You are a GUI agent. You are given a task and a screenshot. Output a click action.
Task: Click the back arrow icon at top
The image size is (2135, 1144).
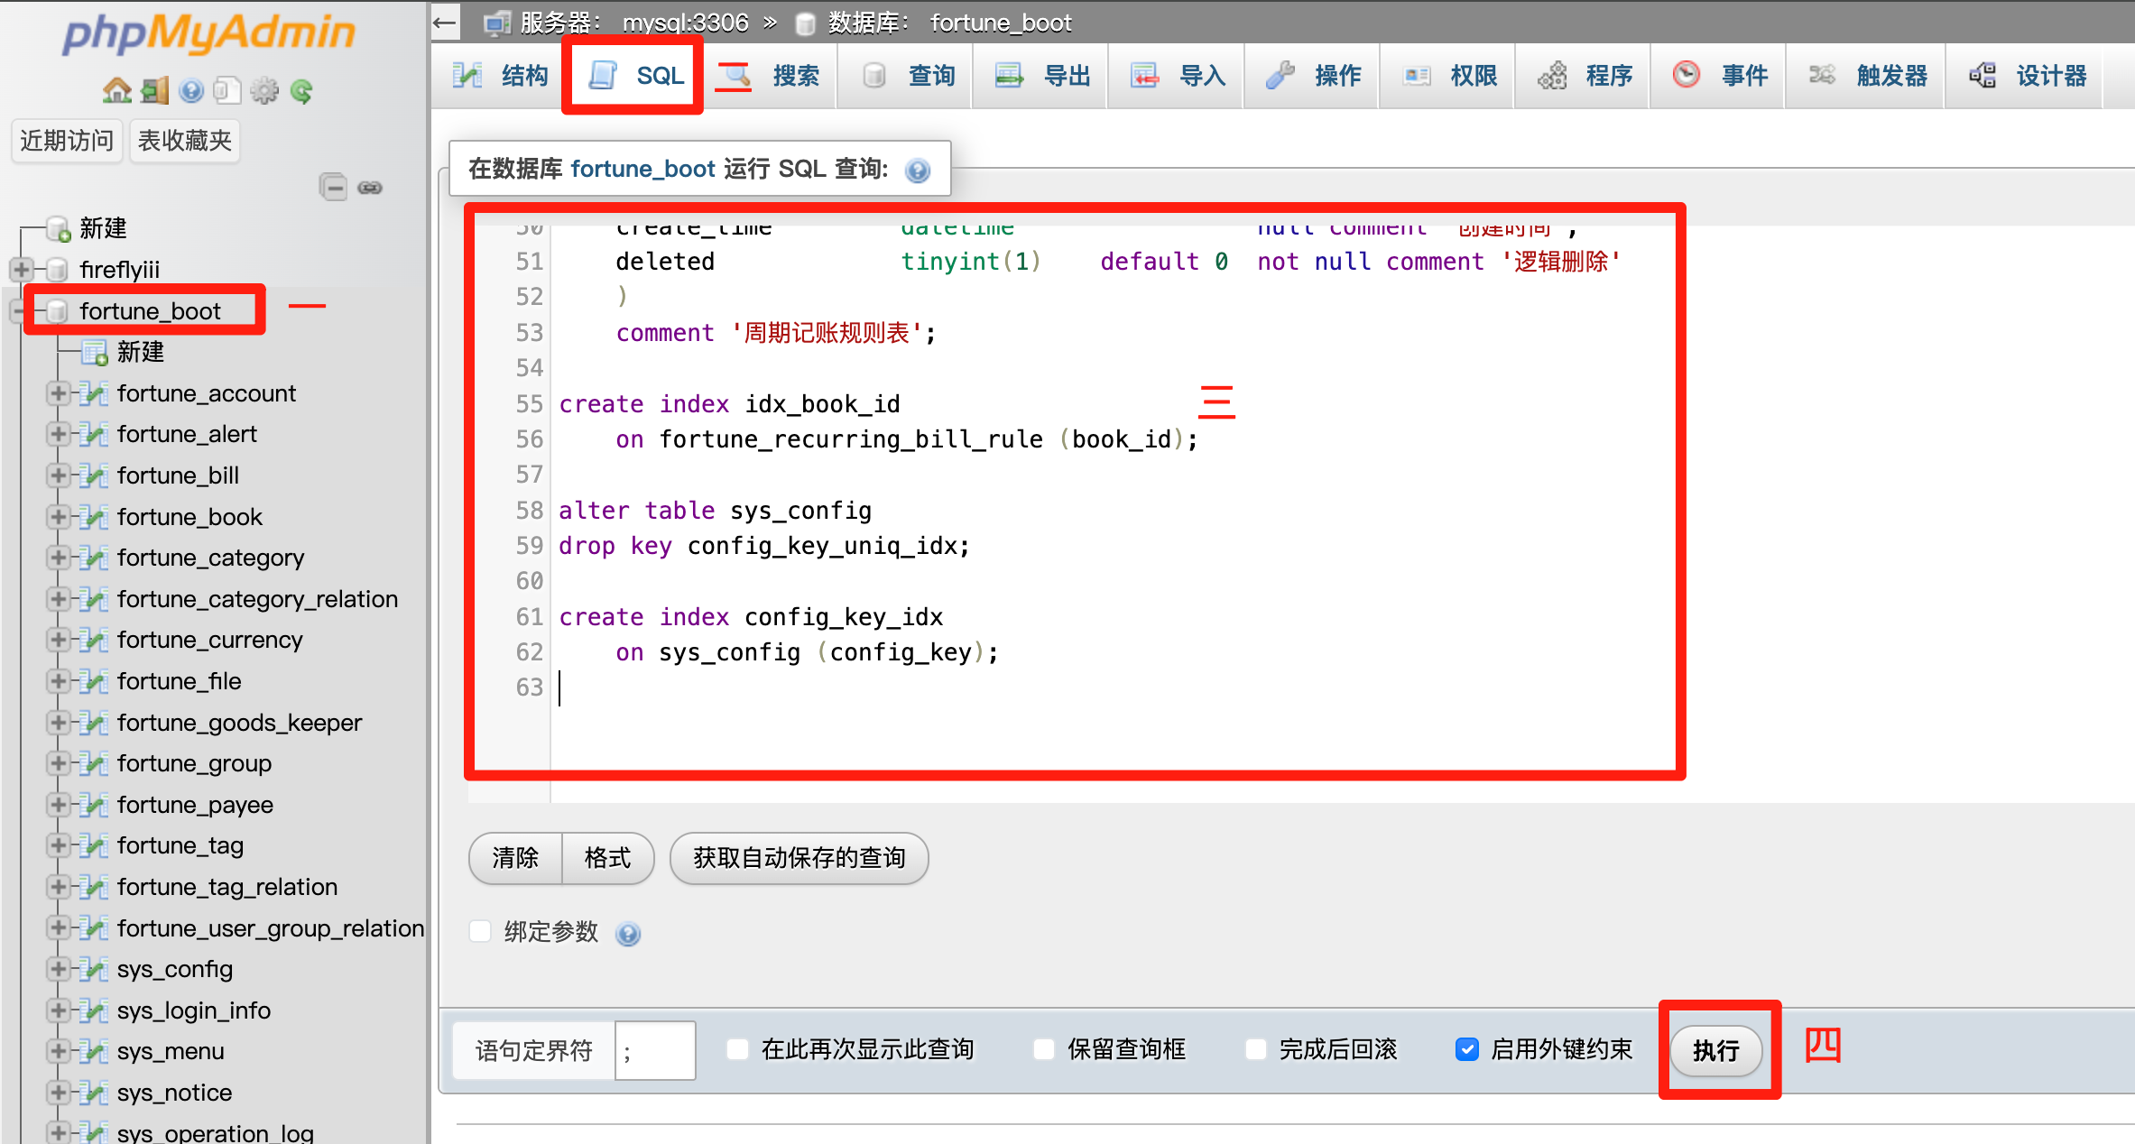pyautogui.click(x=445, y=22)
